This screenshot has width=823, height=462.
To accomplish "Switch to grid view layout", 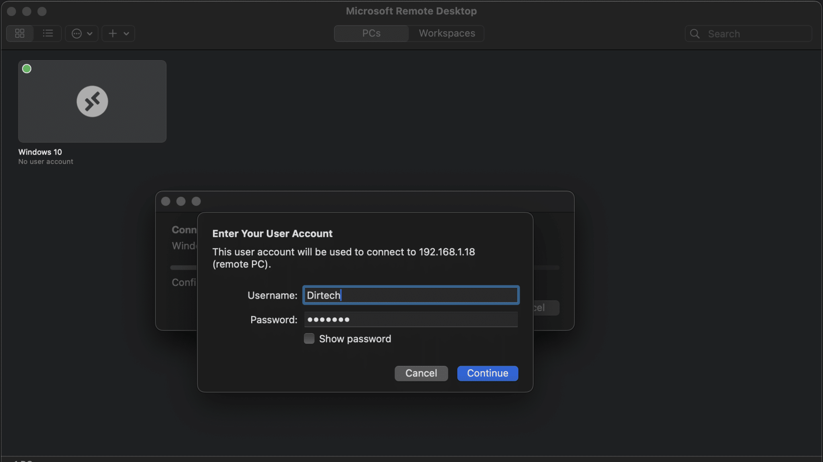I will [x=19, y=33].
